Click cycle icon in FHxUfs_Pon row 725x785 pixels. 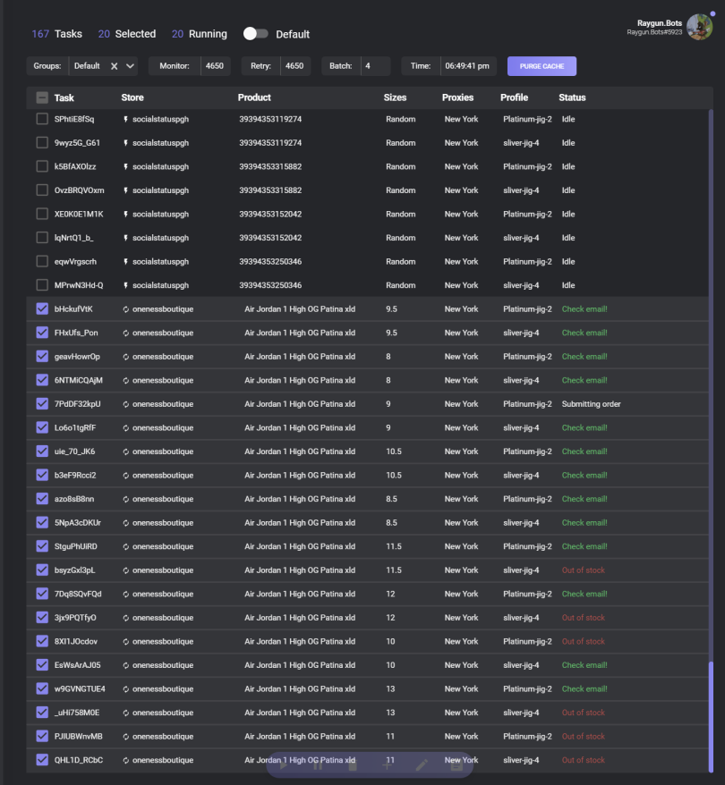click(x=126, y=333)
